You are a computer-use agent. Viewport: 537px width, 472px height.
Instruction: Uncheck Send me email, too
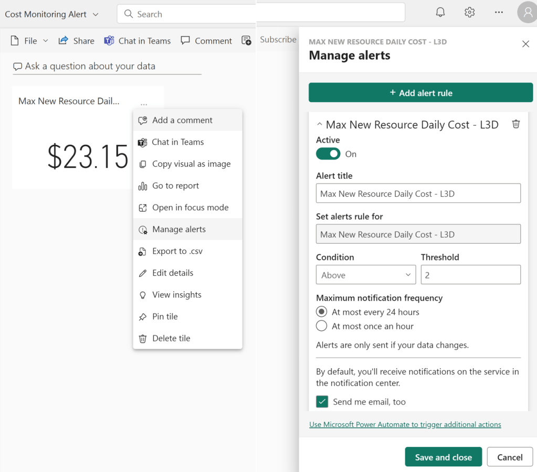(322, 402)
